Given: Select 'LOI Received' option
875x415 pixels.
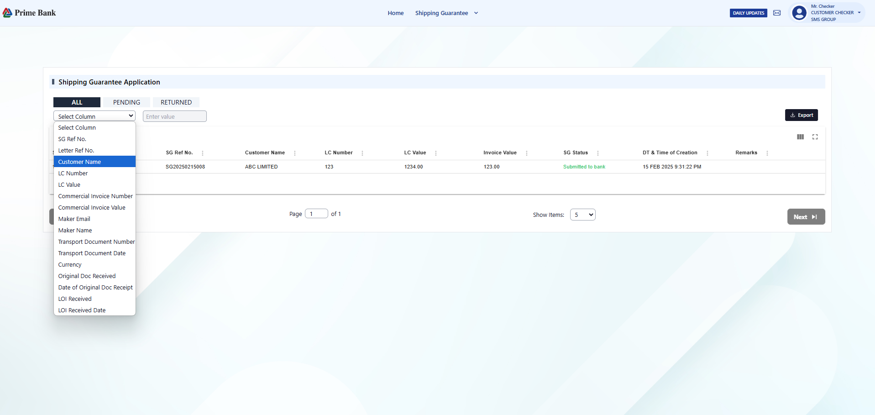Looking at the screenshot, I should pyautogui.click(x=94, y=299).
